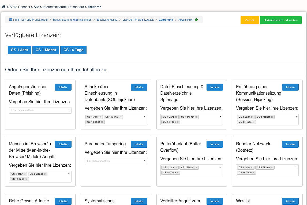Remove CS 1 Jahr tag from Man-in-the-Browser card
307x205 pixels.
[x=25, y=174]
